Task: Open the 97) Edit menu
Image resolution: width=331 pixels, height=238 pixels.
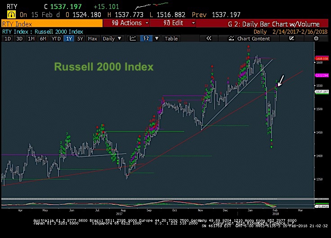Action: [173, 23]
